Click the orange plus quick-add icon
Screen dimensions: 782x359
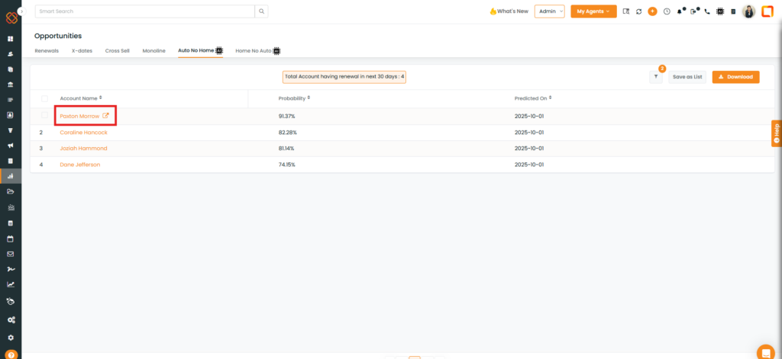click(652, 11)
